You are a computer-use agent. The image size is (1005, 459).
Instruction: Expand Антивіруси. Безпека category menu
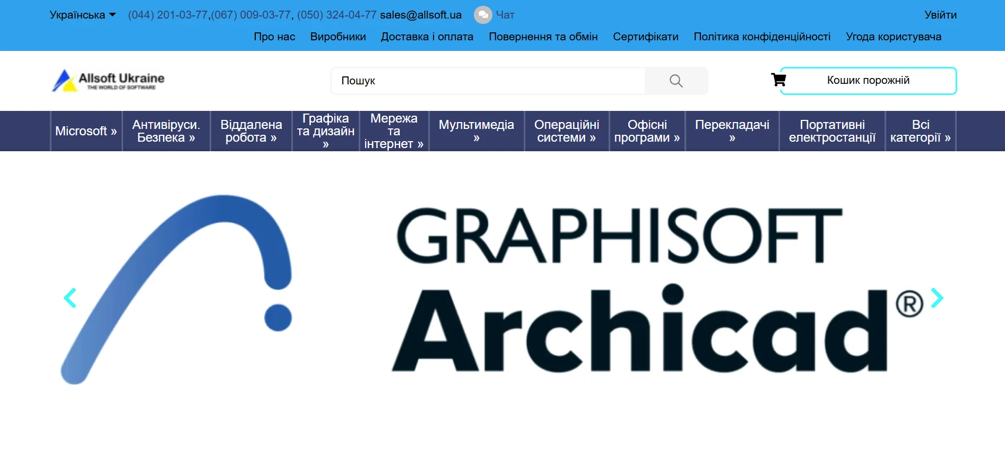[166, 131]
